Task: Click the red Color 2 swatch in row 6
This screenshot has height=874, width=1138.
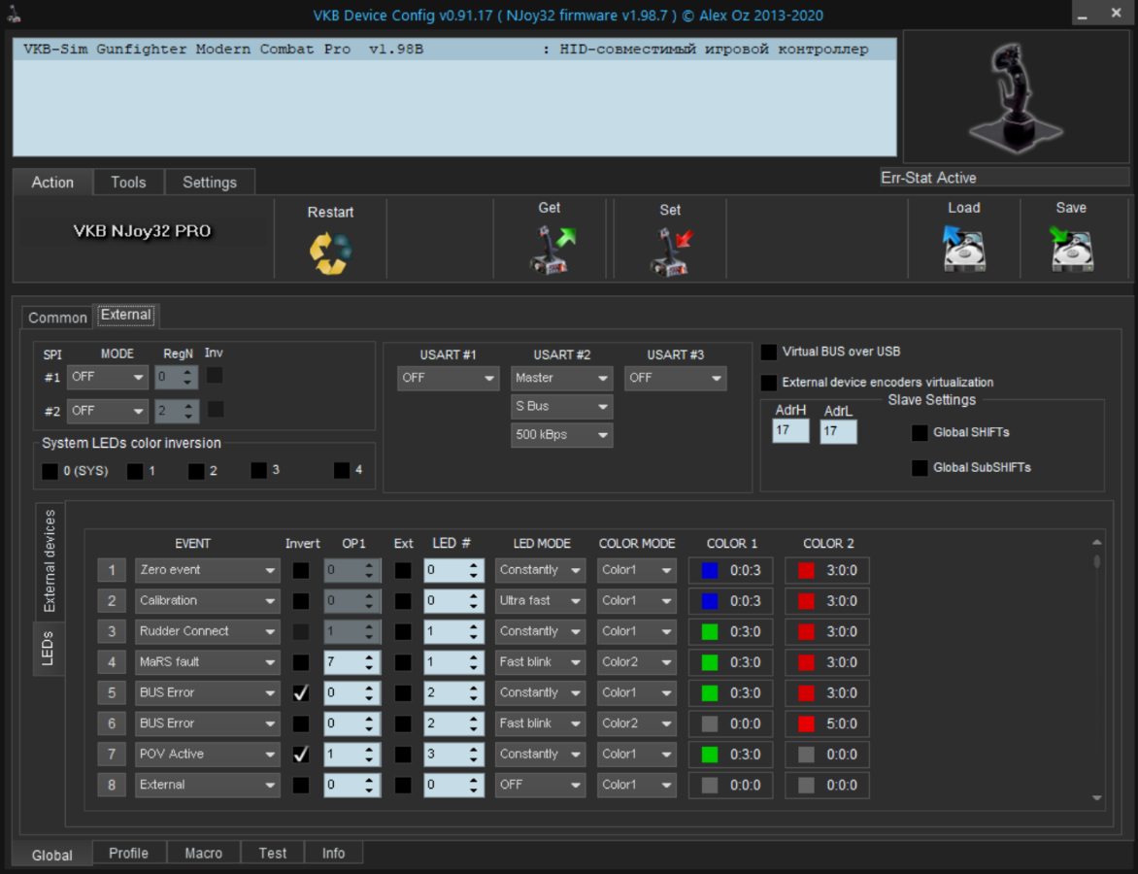Action: pos(806,723)
